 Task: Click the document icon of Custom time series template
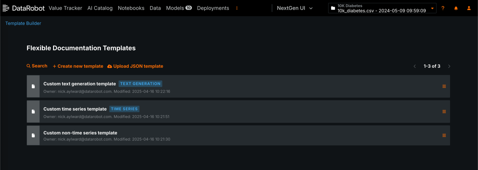tap(33, 112)
